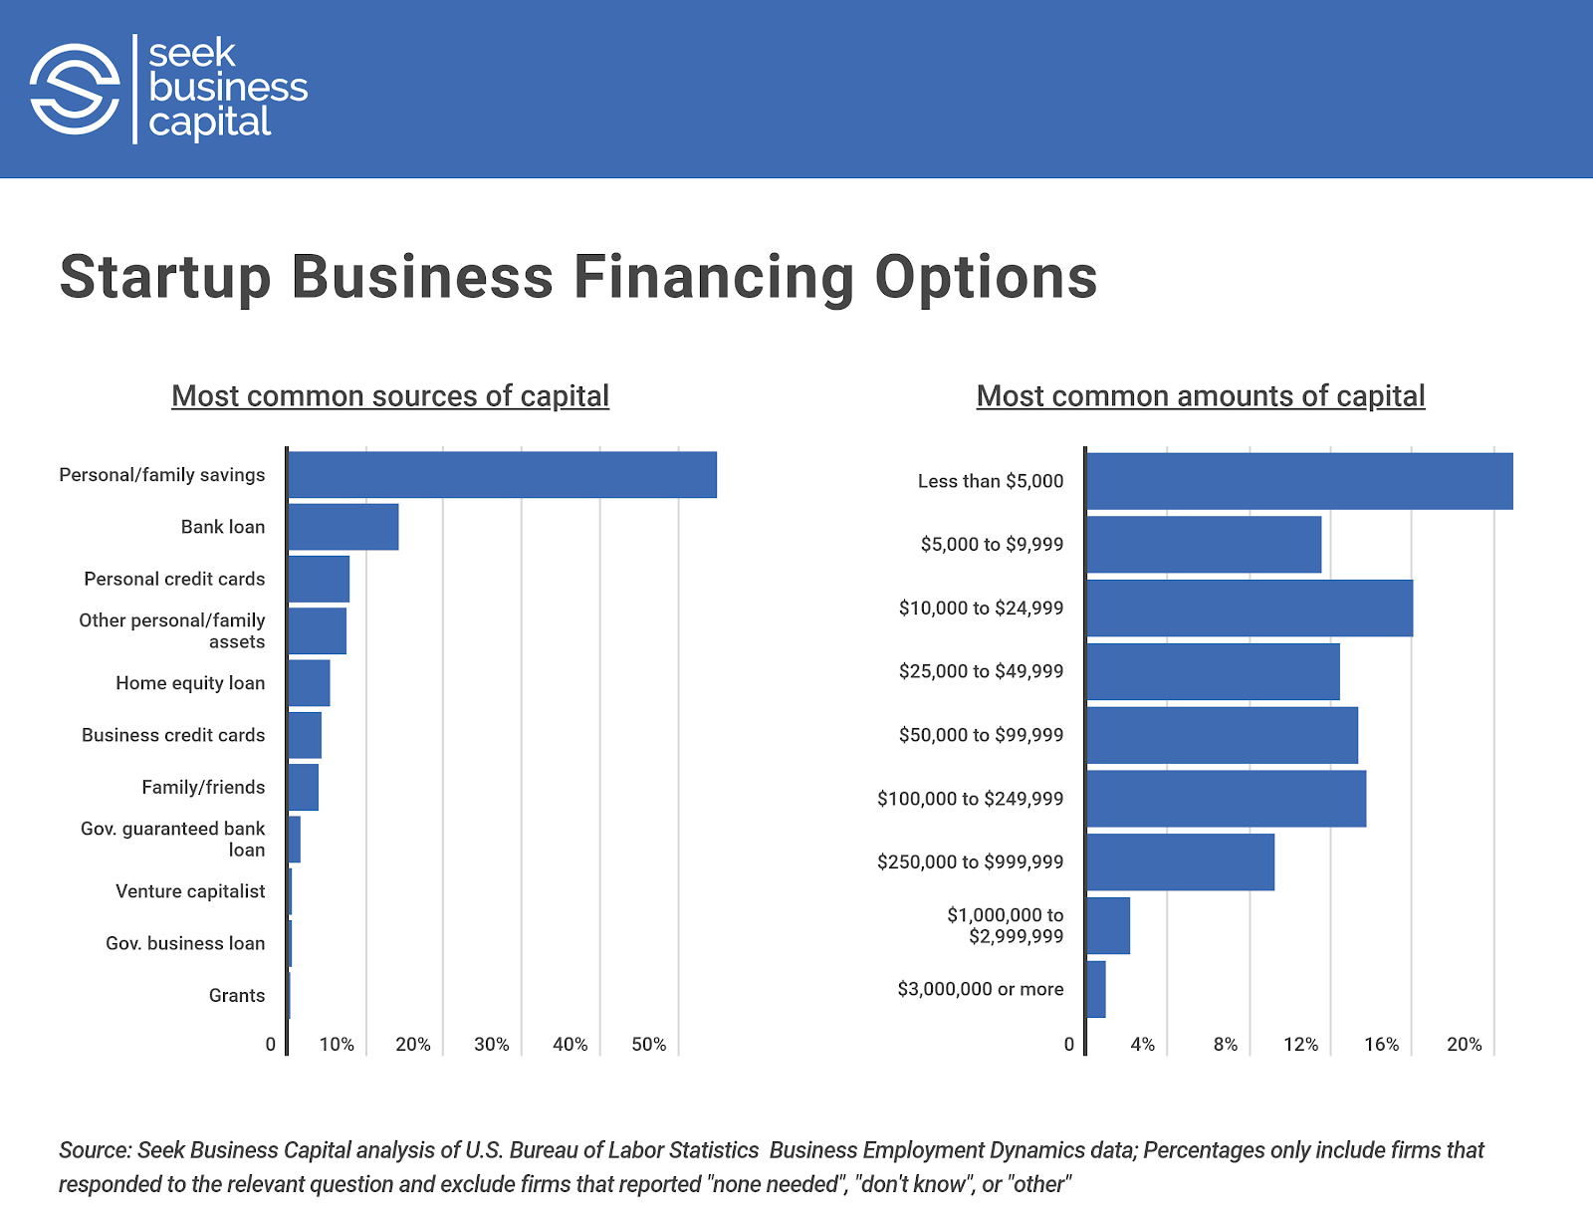
Task: Select the Business credit cards bar
Action: [x=305, y=735]
